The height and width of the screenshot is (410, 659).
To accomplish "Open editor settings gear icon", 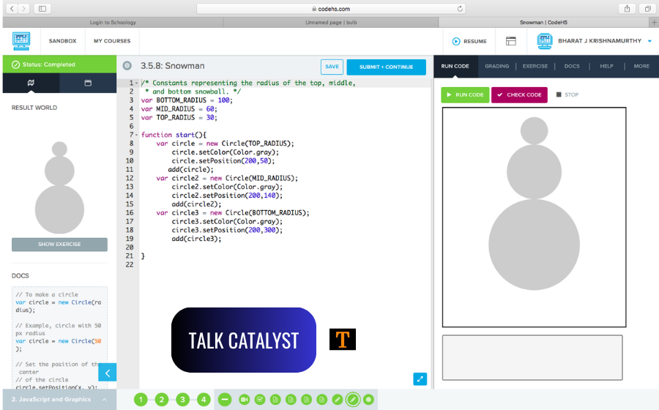I will (127, 66).
